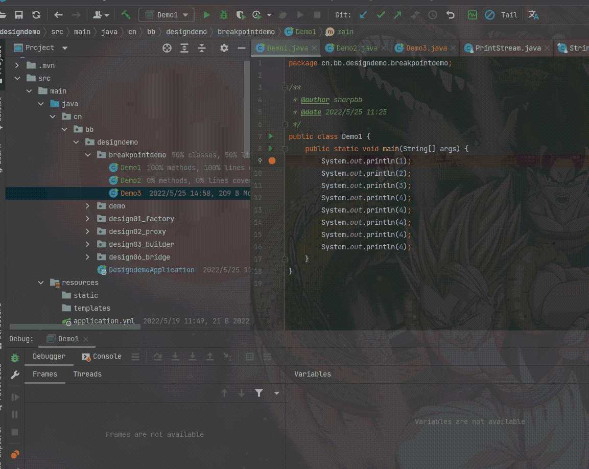Click View Breakpoints red circles icon

(x=15, y=455)
